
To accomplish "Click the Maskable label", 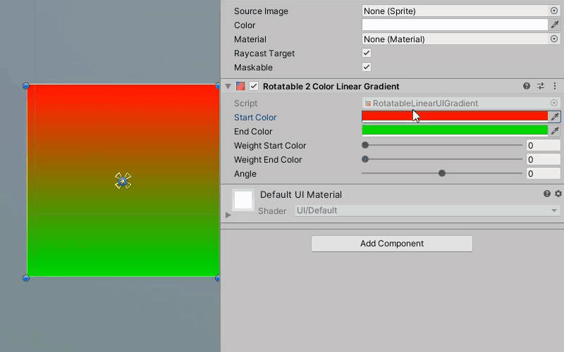I will coord(253,67).
